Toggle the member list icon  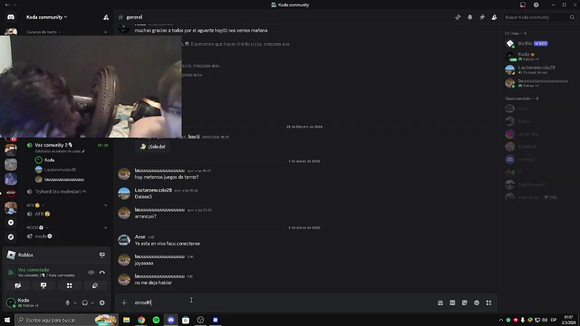point(494,17)
